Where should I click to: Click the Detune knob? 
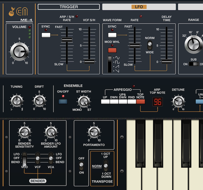coord(178,101)
